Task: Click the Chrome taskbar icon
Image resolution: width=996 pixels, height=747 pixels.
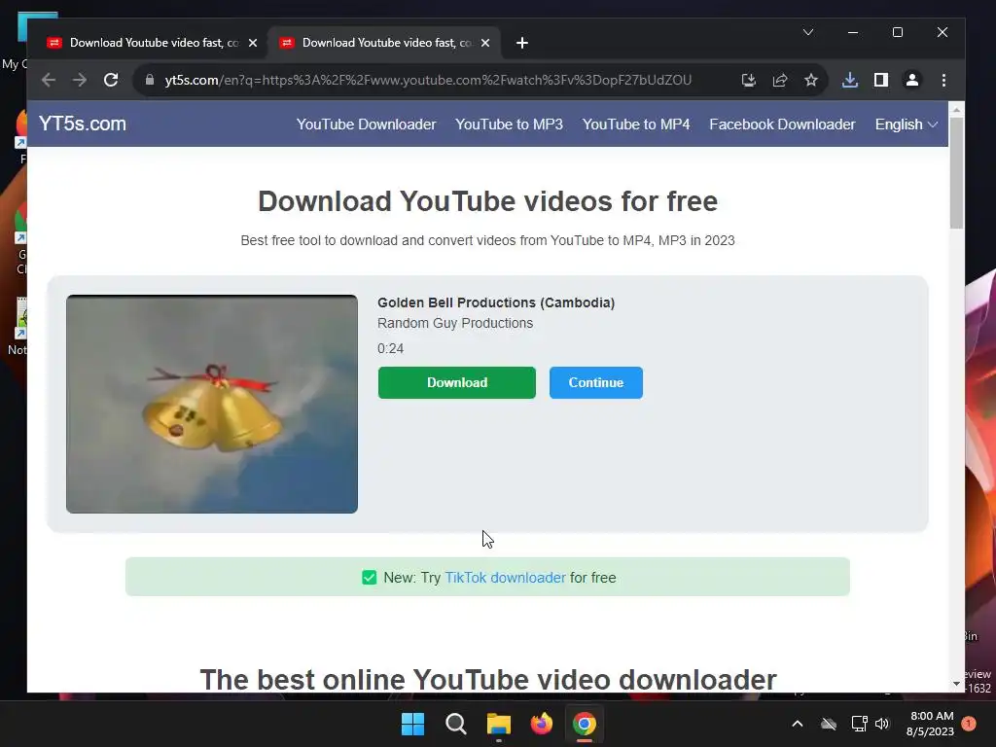Action: coord(585,724)
